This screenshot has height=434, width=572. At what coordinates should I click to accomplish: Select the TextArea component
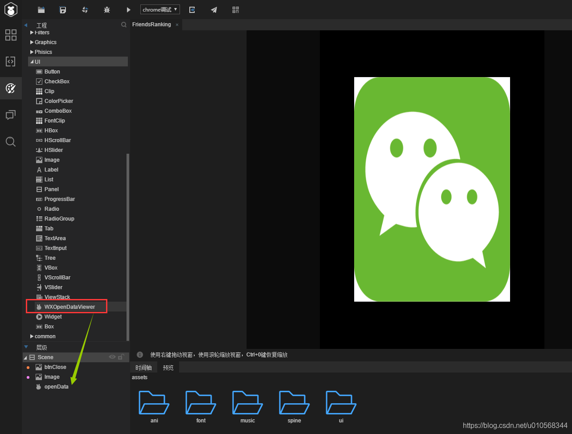click(55, 238)
